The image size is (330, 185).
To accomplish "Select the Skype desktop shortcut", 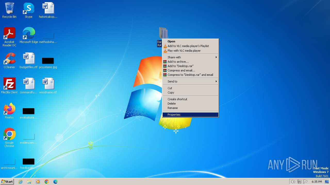I will [29, 10].
